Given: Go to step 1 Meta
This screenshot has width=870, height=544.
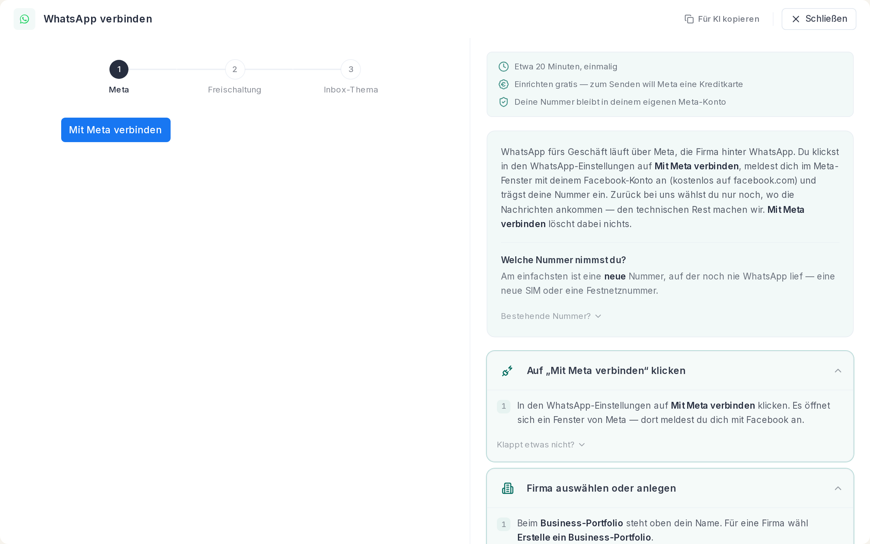Looking at the screenshot, I should (119, 69).
